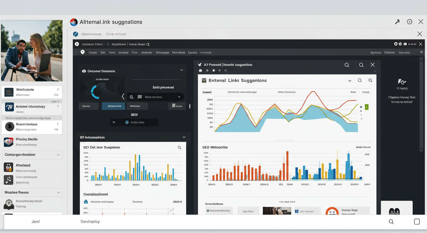This screenshot has height=233, width=427.
Task: Open the magnifier inside External Links Suggestions header
Action: [360, 80]
